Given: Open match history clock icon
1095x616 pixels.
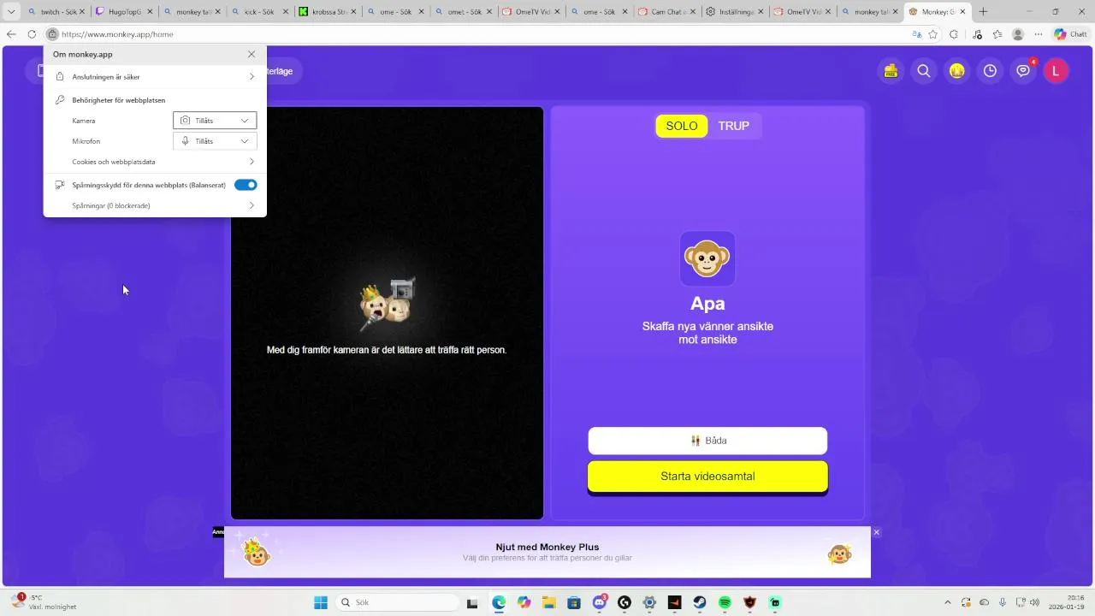Looking at the screenshot, I should pyautogui.click(x=990, y=71).
